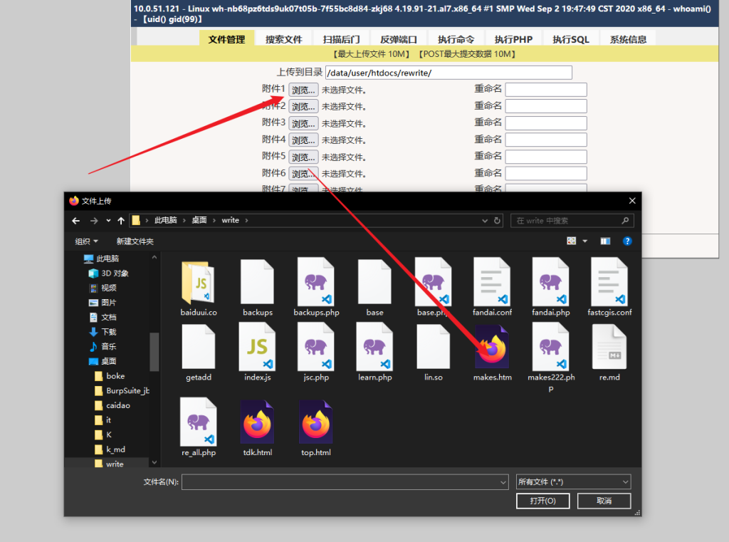729x542 pixels.
Task: Select the re.md markdown file
Action: (x=609, y=349)
